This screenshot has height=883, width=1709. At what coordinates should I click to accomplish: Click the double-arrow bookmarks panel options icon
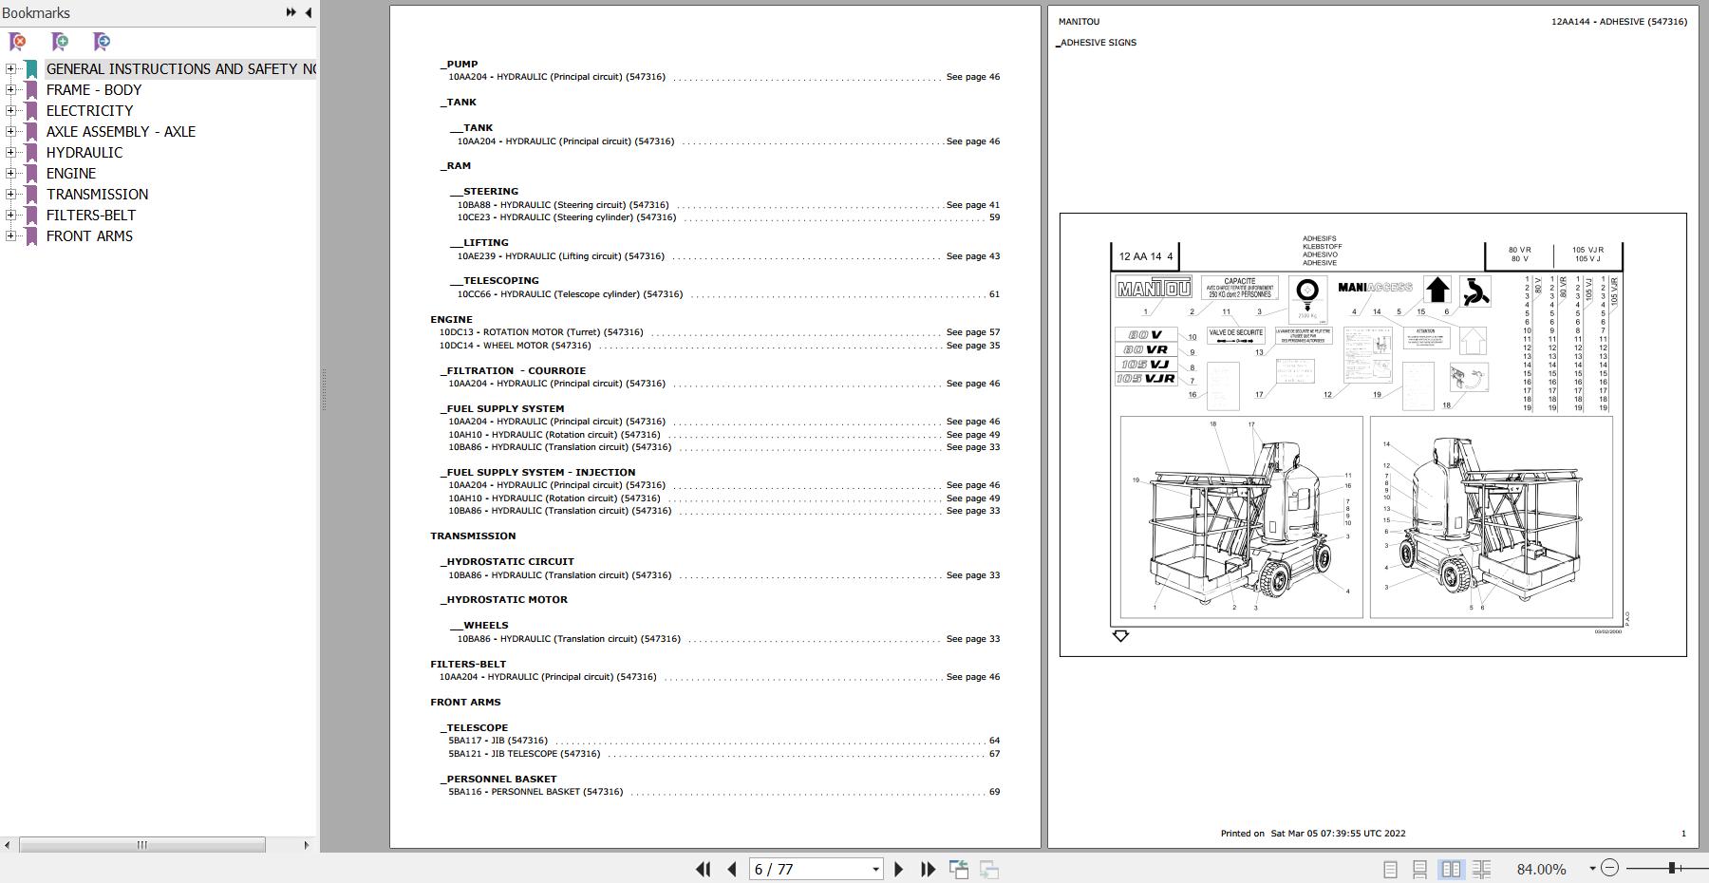(x=291, y=12)
